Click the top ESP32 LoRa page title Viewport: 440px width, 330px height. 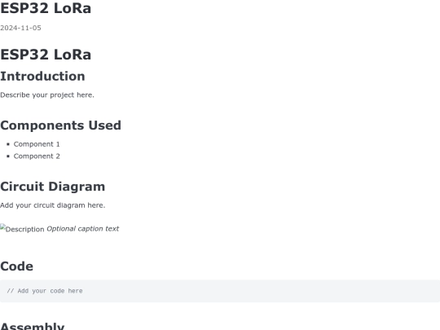coord(46,8)
